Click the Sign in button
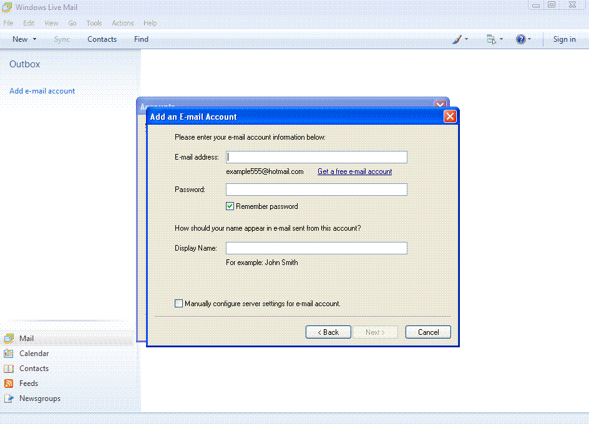This screenshot has width=589, height=424. (x=564, y=39)
